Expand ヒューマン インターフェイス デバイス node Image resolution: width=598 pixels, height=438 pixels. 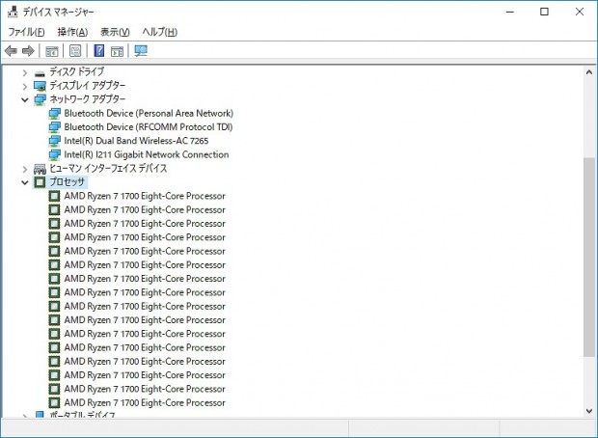click(25, 169)
